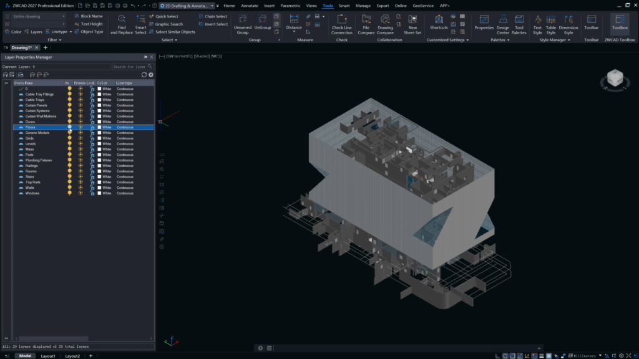Image resolution: width=639 pixels, height=359 pixels.
Task: Refresh the layer list
Action: [144, 75]
